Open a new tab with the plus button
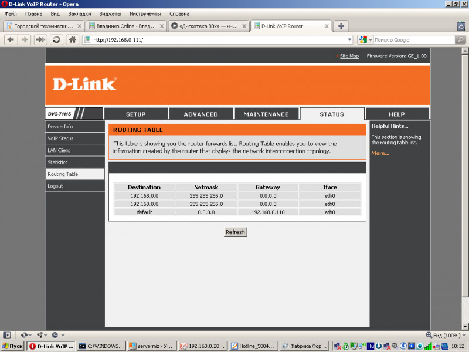 (341, 26)
